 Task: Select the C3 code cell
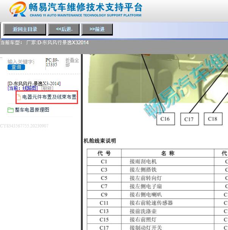tap(104, 170)
